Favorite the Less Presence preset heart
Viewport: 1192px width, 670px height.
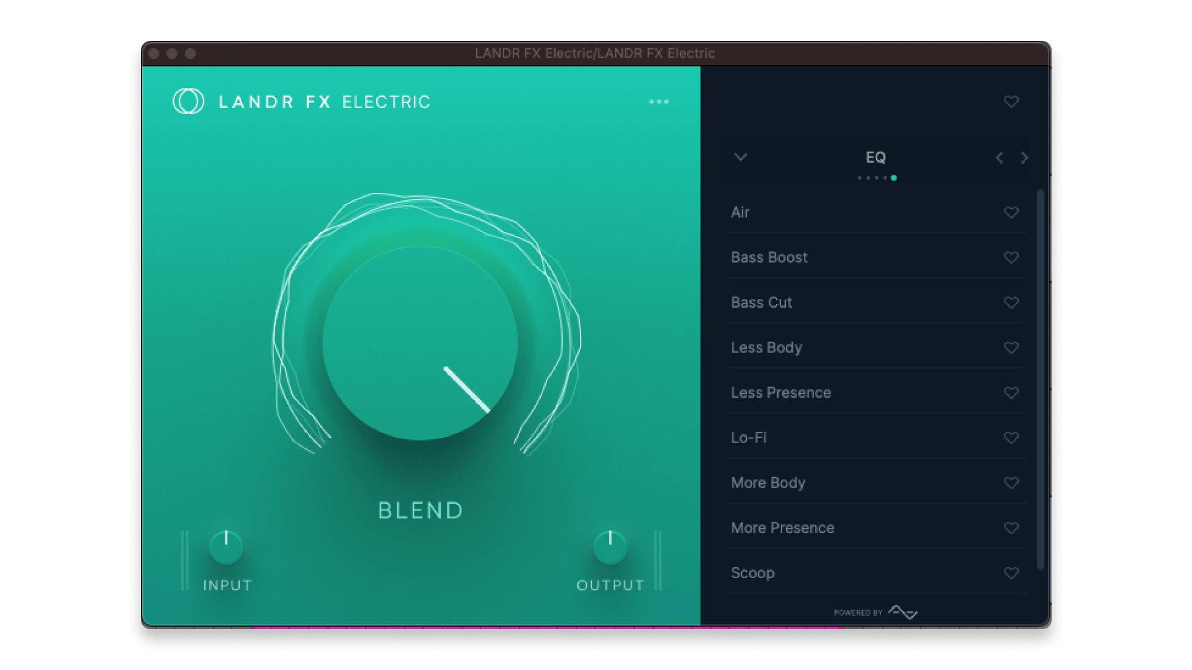pos(1011,393)
